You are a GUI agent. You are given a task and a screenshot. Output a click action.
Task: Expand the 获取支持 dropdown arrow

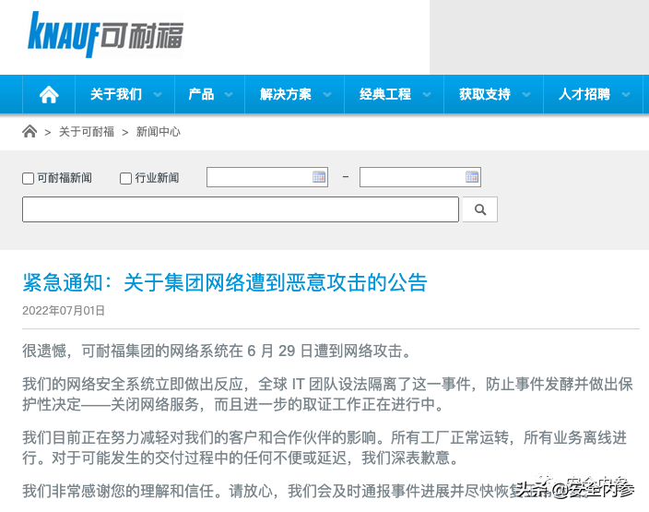[526, 95]
